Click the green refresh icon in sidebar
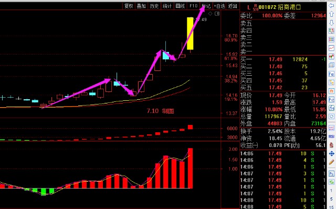 331,182
